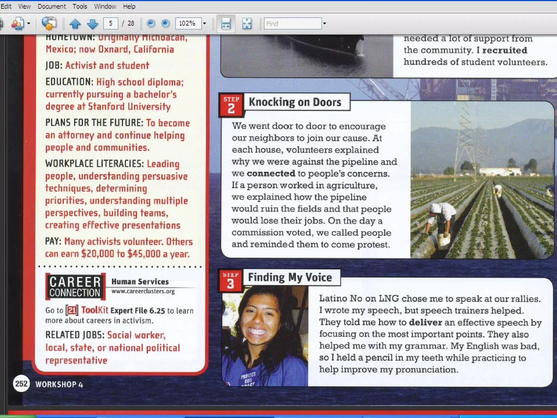Click the collaborate people icon

coord(17,24)
